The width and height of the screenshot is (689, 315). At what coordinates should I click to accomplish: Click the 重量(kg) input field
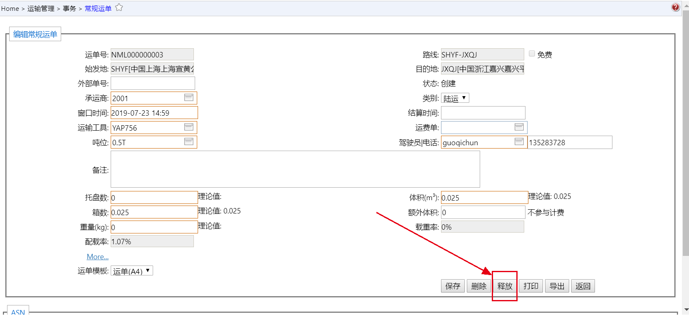(x=154, y=227)
